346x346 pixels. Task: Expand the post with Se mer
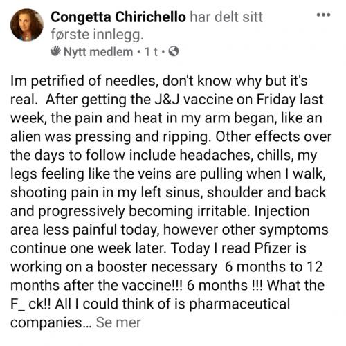118,322
